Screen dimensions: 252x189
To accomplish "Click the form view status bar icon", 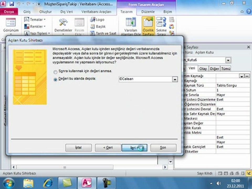I will click(x=220, y=173).
